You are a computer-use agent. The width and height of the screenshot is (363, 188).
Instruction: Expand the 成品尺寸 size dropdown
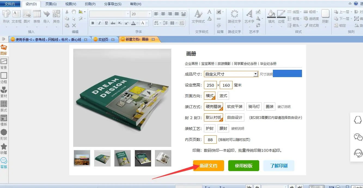click(255, 74)
